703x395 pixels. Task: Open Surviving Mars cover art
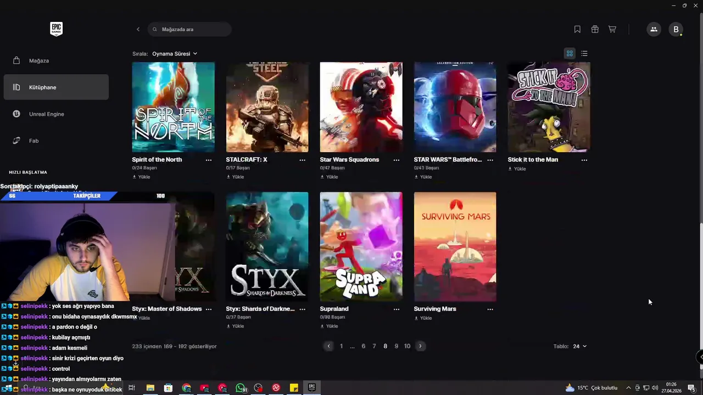[455, 246]
